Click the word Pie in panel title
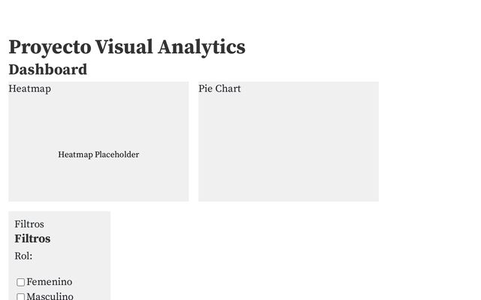481x300 pixels. pos(206,88)
